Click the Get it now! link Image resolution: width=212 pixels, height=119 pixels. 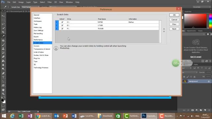pyautogui.click(x=196, y=57)
